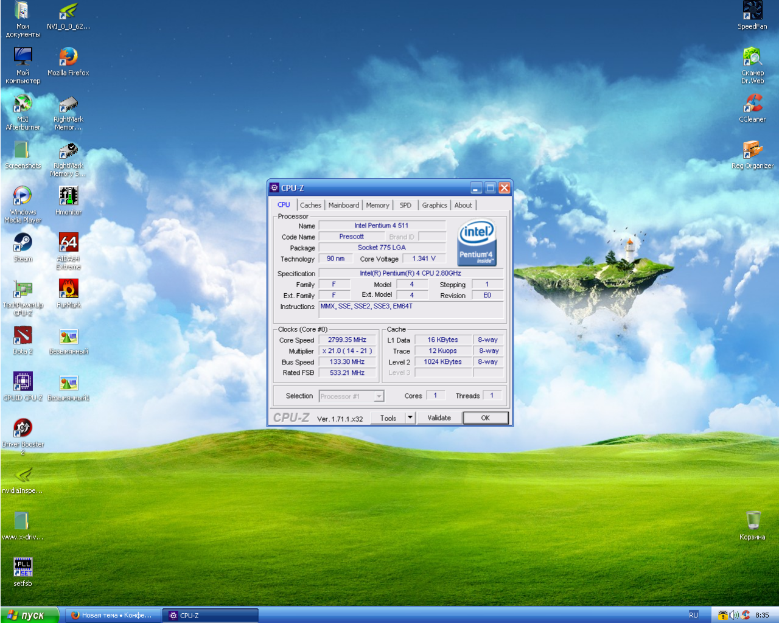Viewport: 779px width, 623px height.
Task: Switch to the About tab
Action: (x=463, y=205)
